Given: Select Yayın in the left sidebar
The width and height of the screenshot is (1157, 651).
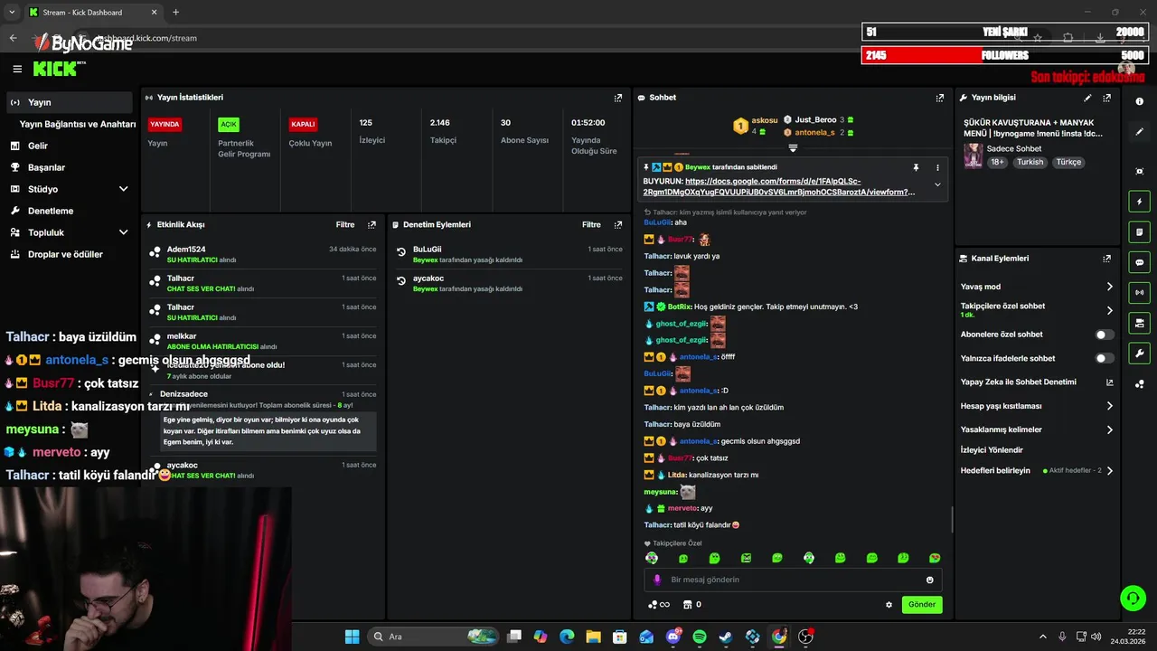Looking at the screenshot, I should pyautogui.click(x=69, y=102).
